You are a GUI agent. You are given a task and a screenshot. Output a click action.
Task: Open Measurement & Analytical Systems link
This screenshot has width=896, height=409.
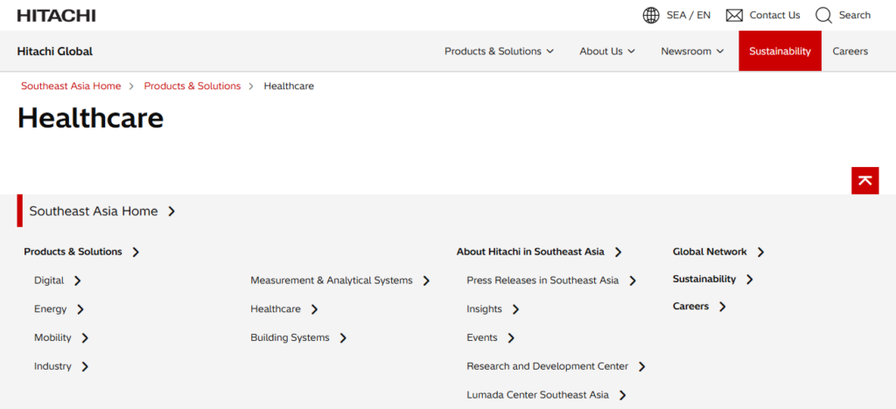[332, 281]
